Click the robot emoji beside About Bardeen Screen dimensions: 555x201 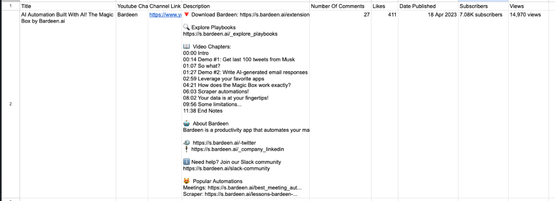187,123
